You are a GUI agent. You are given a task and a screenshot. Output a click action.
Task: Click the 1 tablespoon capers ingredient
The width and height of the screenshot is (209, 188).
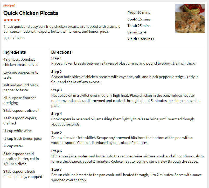click(x=20, y=121)
